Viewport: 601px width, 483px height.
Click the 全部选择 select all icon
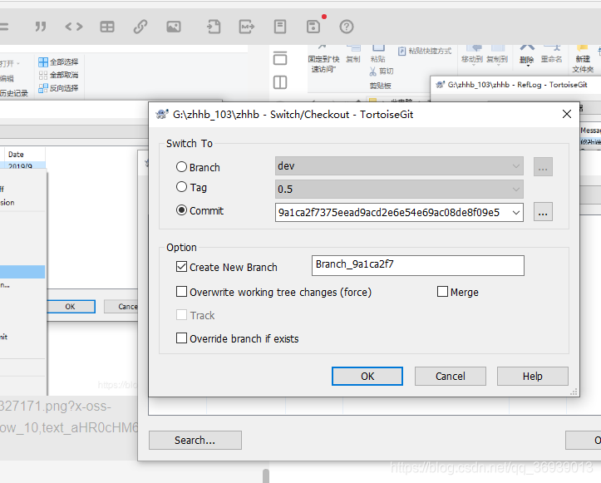click(x=43, y=62)
